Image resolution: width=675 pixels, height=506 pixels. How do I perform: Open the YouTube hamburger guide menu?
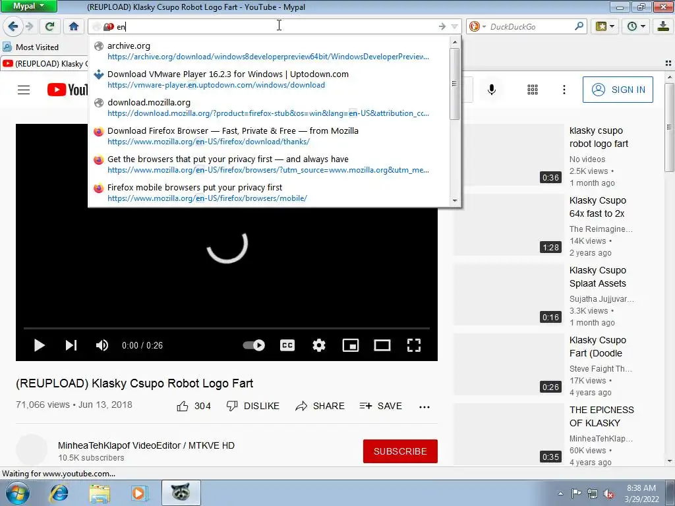tap(24, 90)
